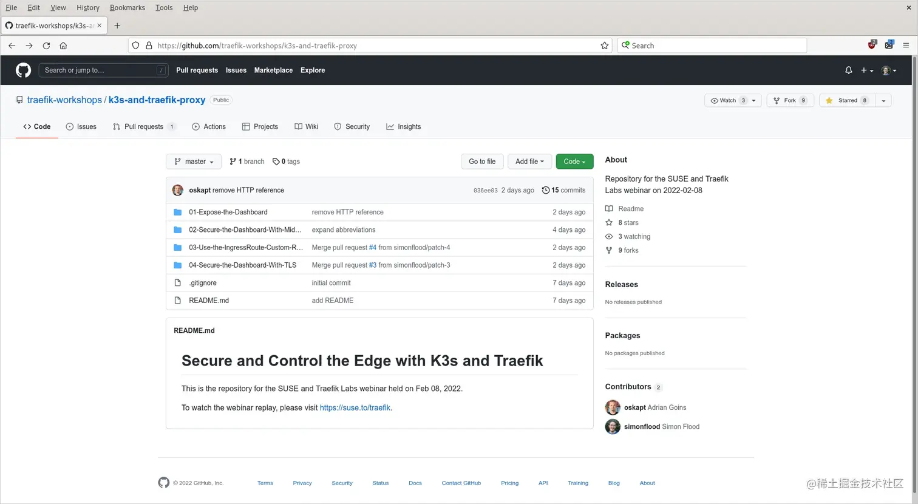Viewport: 918px width, 504px height.
Task: Open the Projects tab
Action: point(260,127)
